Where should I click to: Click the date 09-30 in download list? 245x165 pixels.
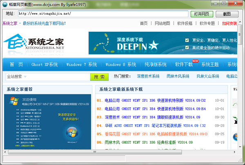[x=220, y=117]
